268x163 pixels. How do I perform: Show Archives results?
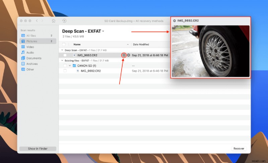[x=32, y=64]
